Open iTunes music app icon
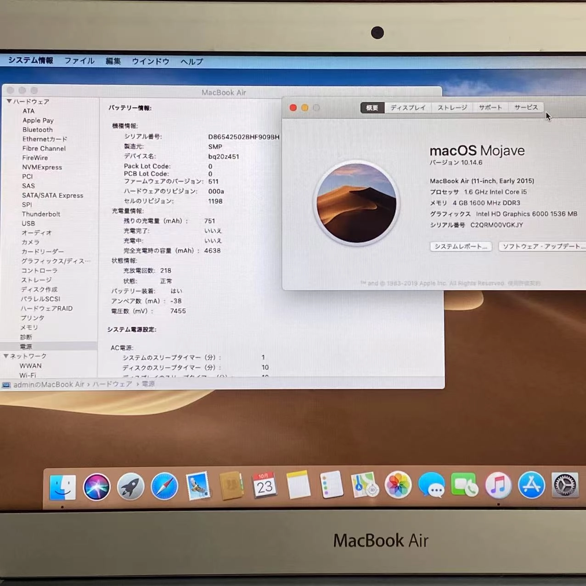The width and height of the screenshot is (586, 586). (x=498, y=485)
